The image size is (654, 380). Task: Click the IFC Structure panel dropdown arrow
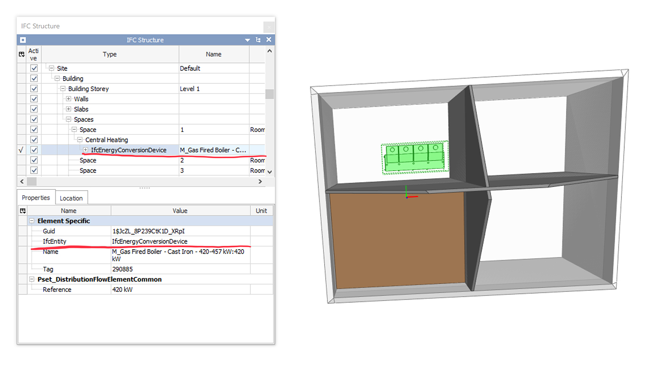[x=248, y=40]
